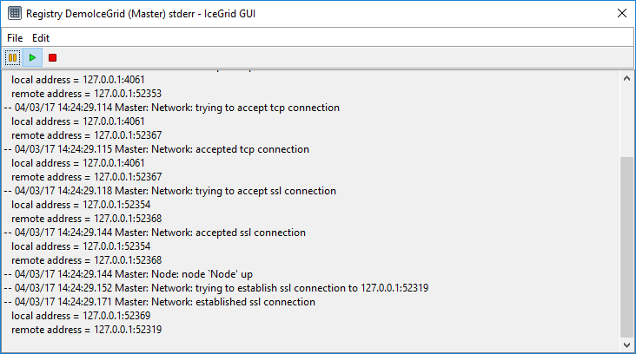This screenshot has width=636, height=354.
Task: Pause the stderr log output
Action: 13,58
